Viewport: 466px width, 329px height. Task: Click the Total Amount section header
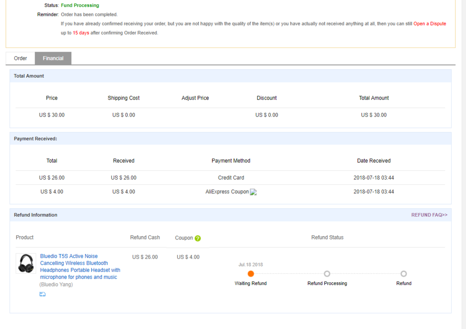(x=29, y=76)
